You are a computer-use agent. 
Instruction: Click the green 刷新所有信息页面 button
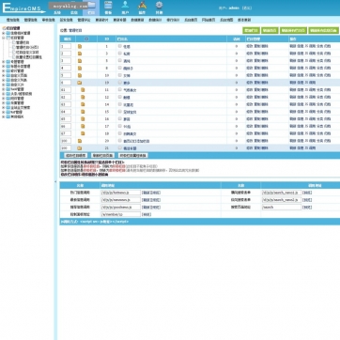coord(323,30)
